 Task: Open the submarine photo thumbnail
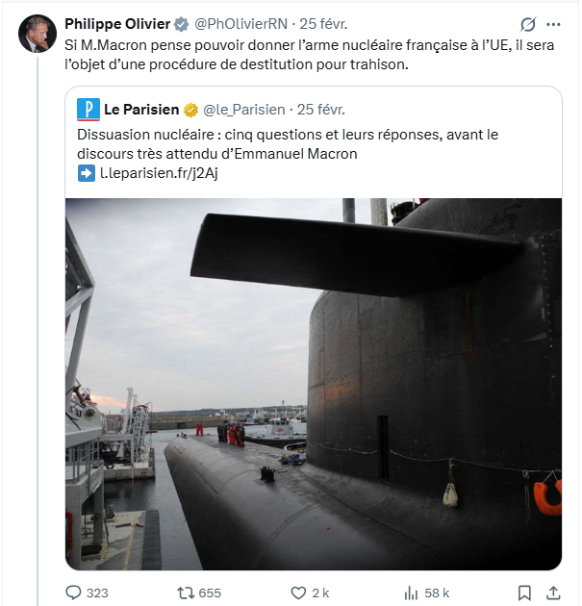314,384
